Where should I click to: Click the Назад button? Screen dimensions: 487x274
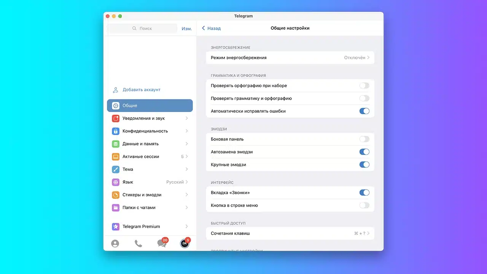[210, 28]
